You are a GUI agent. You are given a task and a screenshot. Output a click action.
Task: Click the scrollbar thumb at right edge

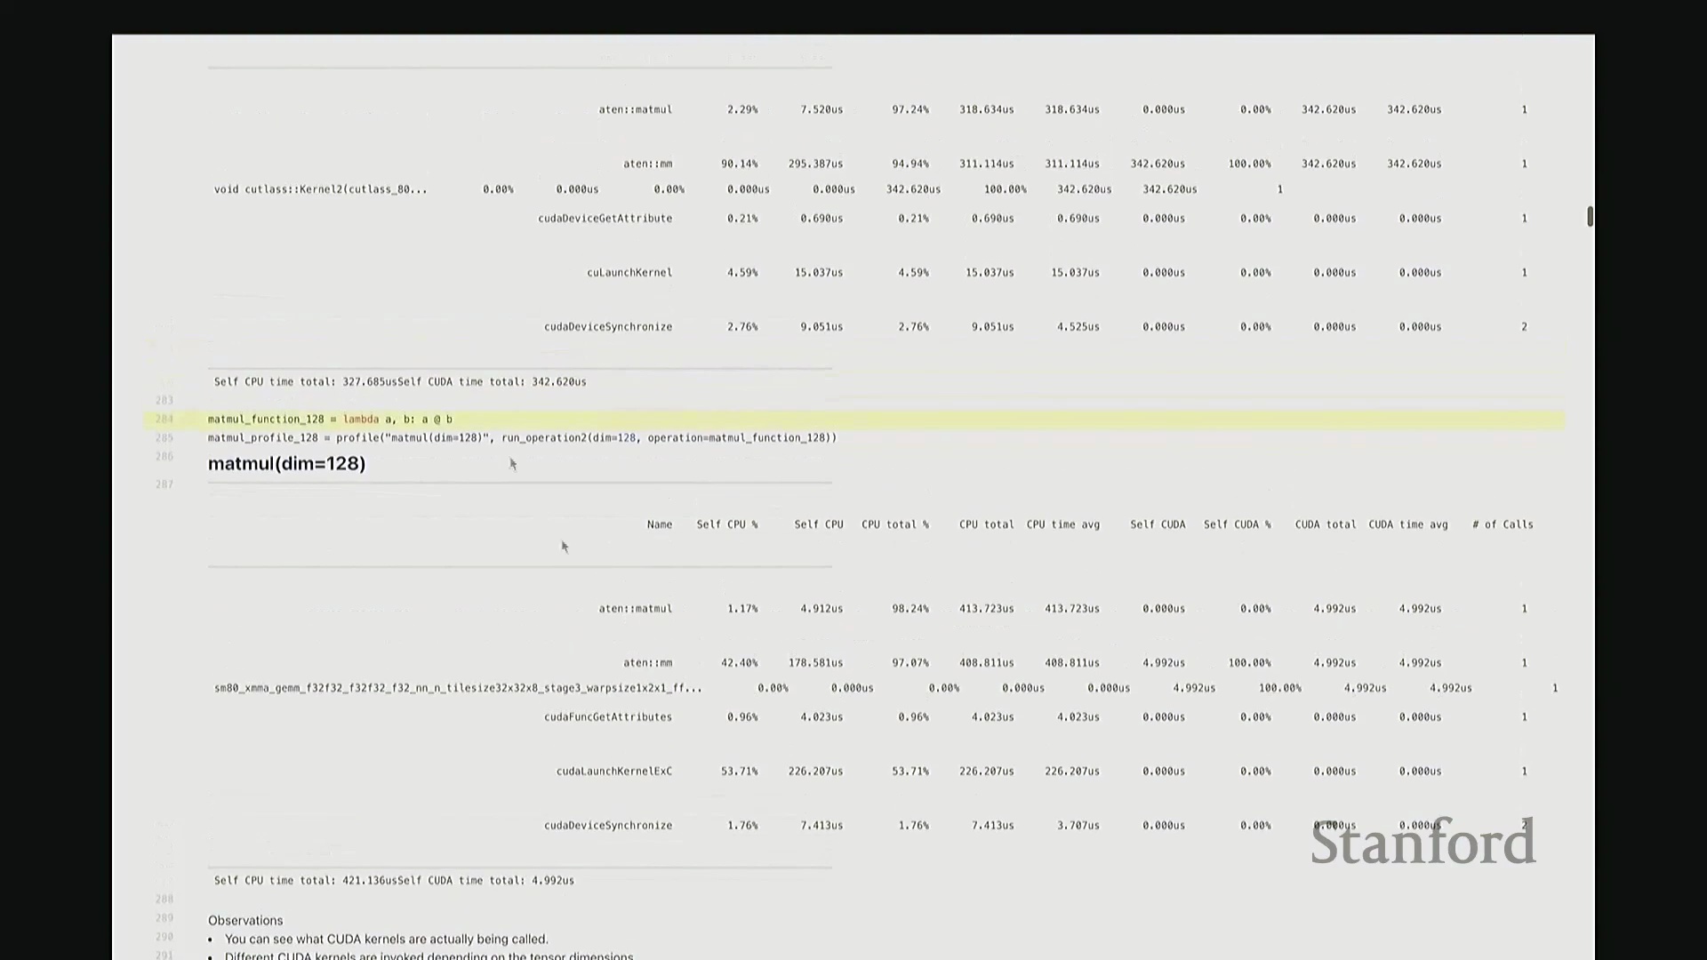[x=1590, y=216]
